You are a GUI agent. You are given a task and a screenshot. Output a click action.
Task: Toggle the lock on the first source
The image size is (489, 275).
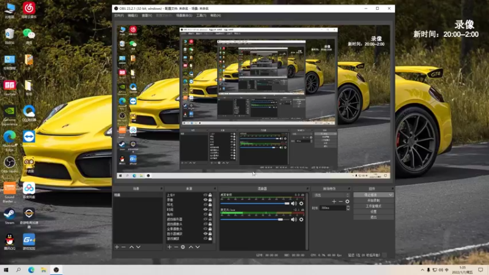point(210,195)
